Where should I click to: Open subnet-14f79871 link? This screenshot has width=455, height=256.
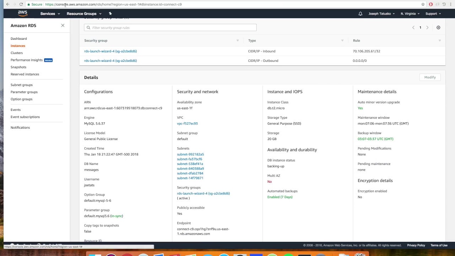point(190,178)
